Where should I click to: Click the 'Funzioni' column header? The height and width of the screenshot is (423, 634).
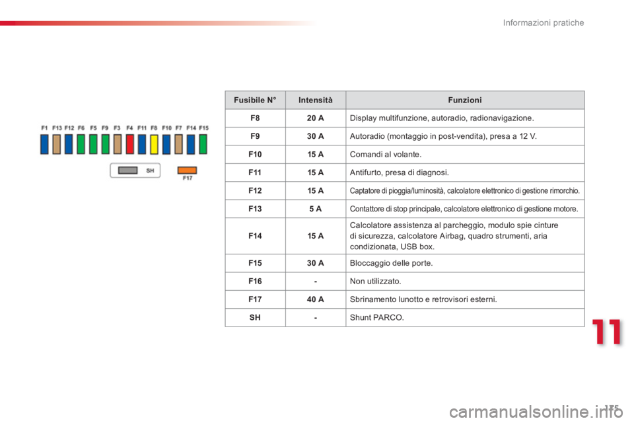coord(465,100)
